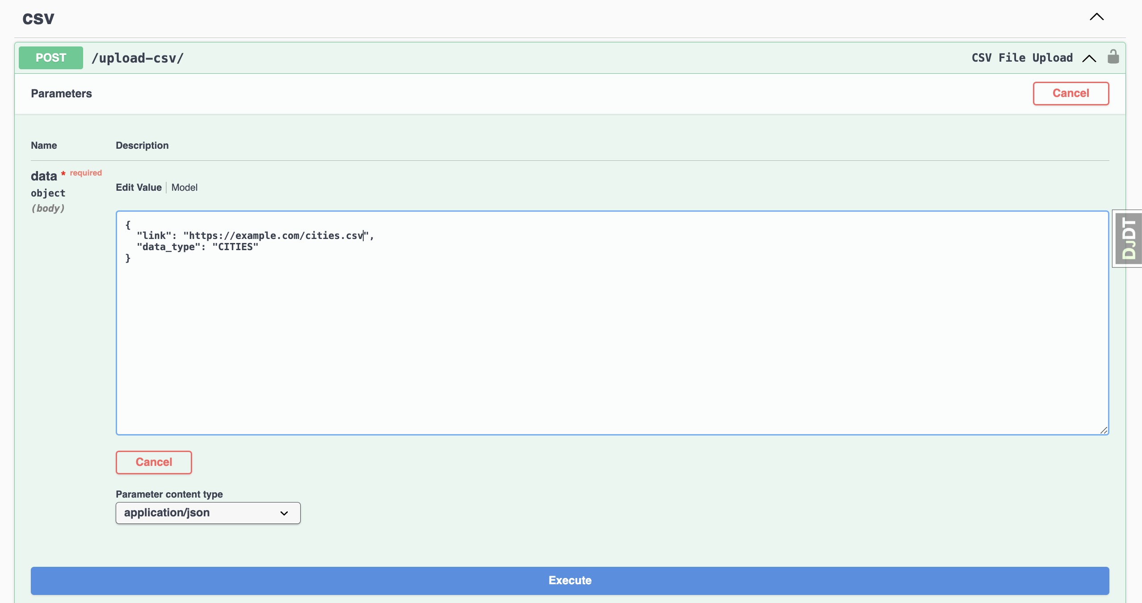Click the green POST method badge
This screenshot has width=1142, height=603.
(x=51, y=58)
